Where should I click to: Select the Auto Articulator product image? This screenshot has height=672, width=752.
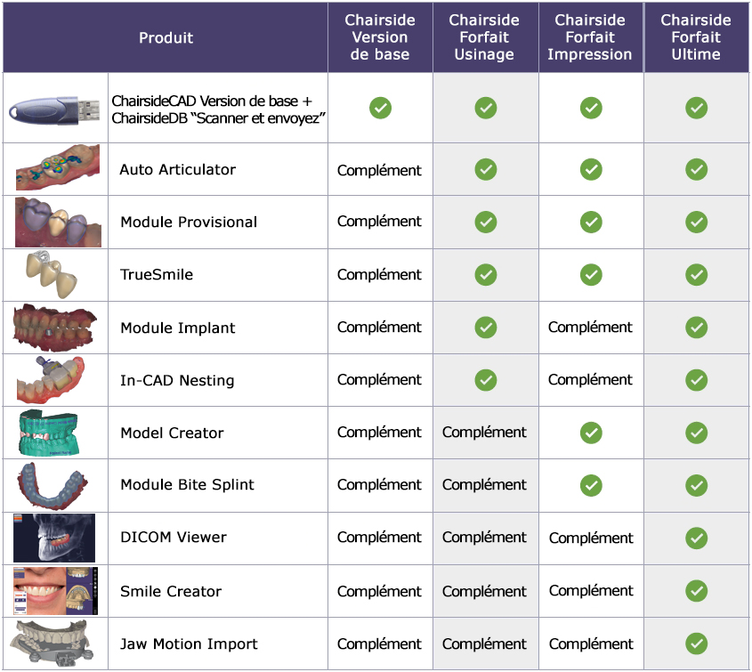coord(58,167)
